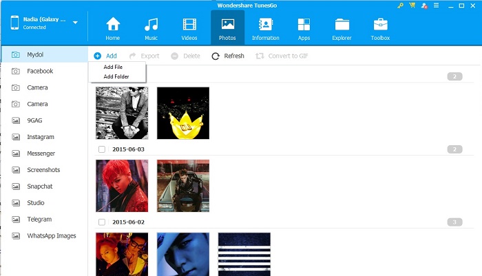The width and height of the screenshot is (482, 276).
Task: Select the yellow crown photo thumbnail
Action: 182,113
